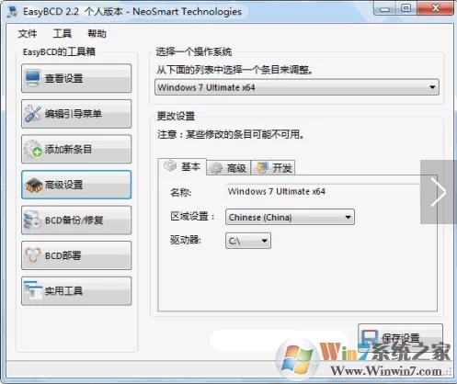The image size is (457, 384).
Task: Click the gear icon on 高级 tab
Action: click(x=216, y=168)
